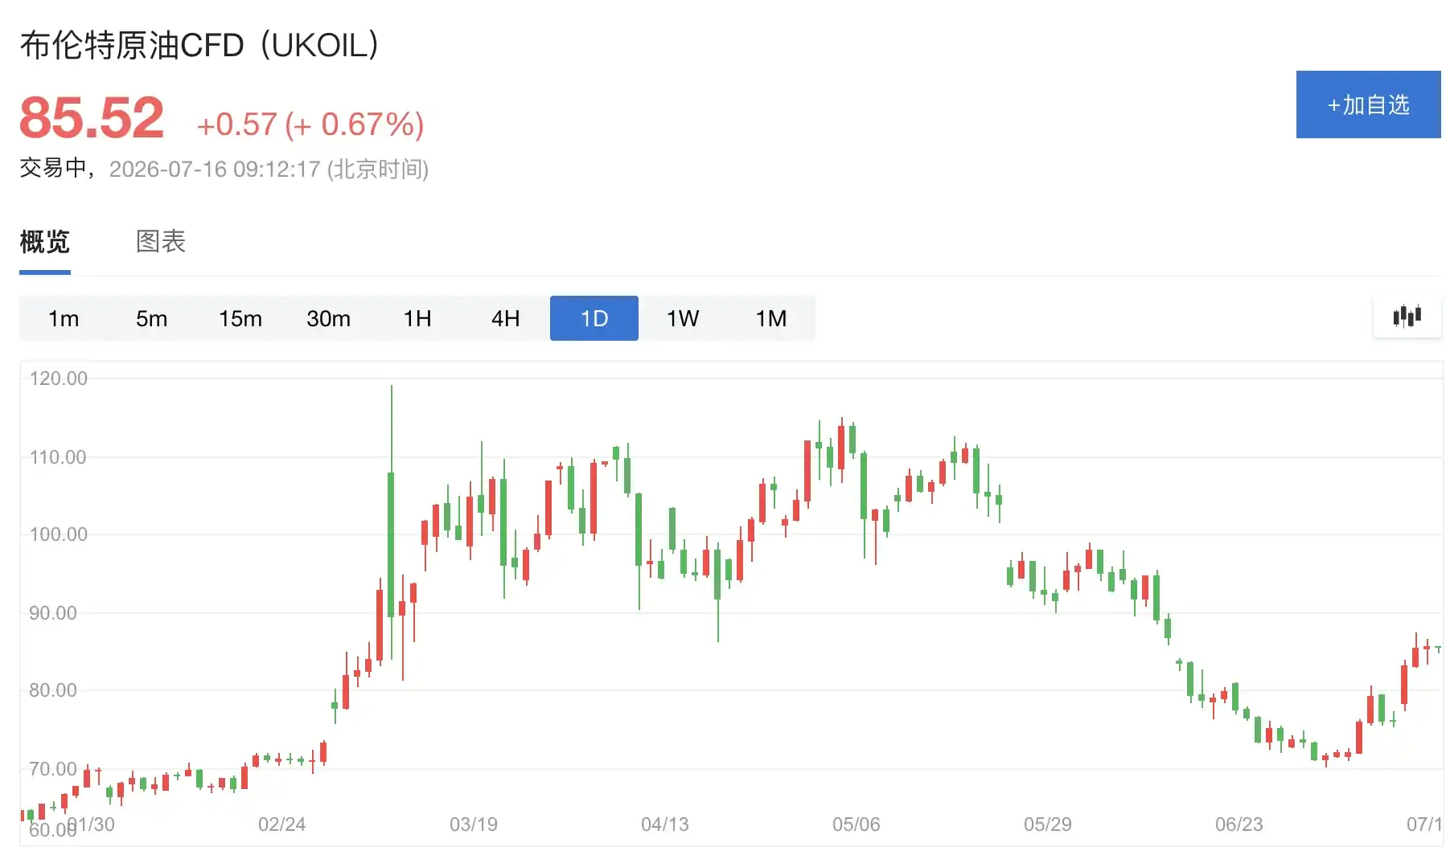This screenshot has height=847, width=1446.
Task: Select the 30m interval
Action: [329, 318]
